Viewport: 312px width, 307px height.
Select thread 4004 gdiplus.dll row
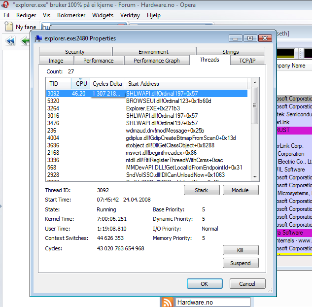coord(147,138)
